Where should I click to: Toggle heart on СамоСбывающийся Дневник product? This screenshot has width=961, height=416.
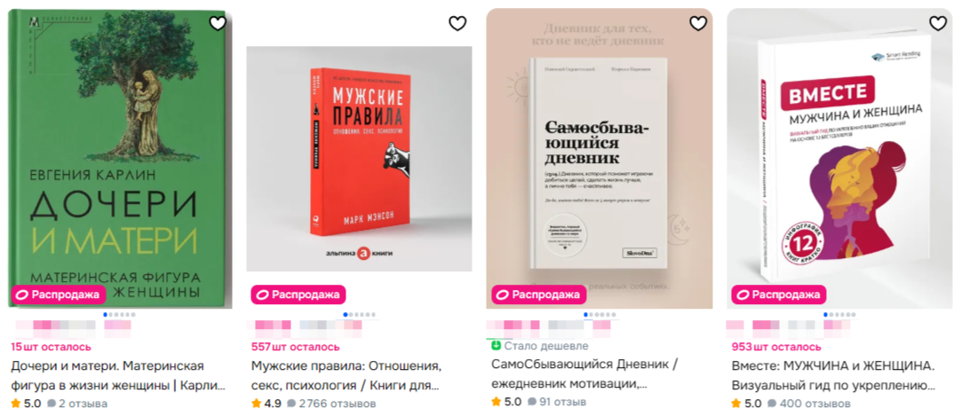[698, 23]
